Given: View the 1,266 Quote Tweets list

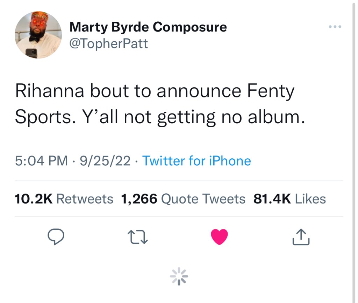Looking at the screenshot, I should 183,199.
